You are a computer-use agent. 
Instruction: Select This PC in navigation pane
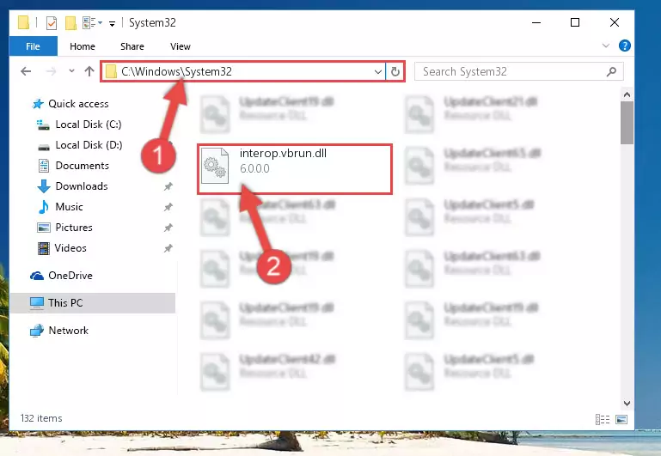pos(93,303)
